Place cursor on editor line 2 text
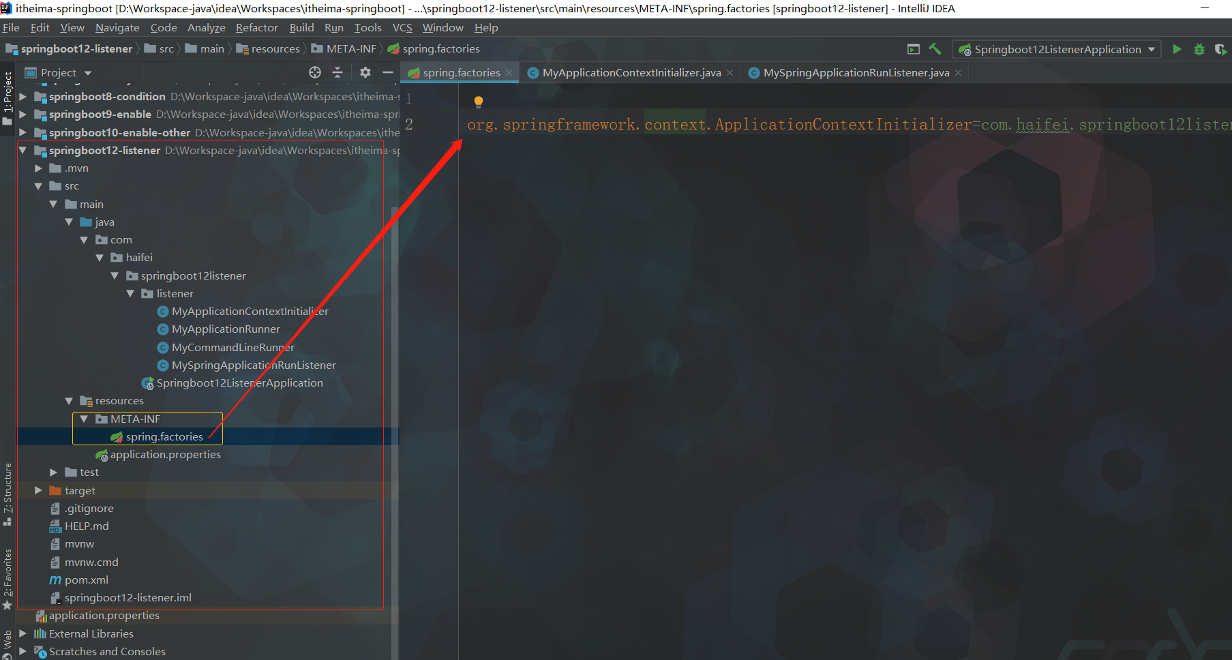This screenshot has height=660, width=1232. coord(849,125)
